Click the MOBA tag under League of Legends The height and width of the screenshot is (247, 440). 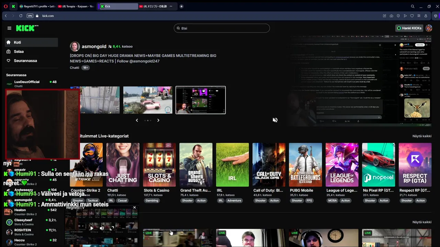click(x=332, y=201)
